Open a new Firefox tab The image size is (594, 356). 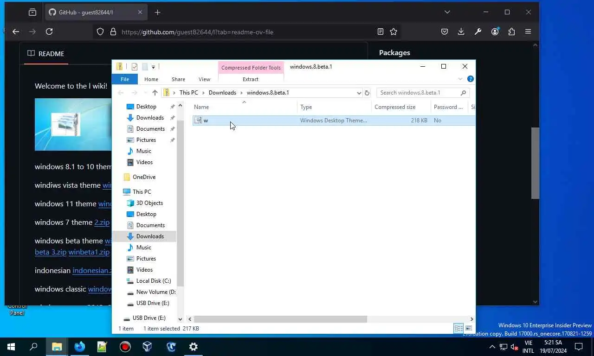click(x=157, y=13)
